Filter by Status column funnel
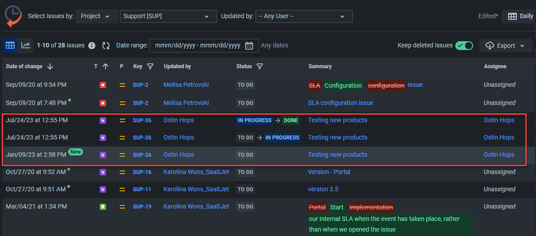 (260, 67)
